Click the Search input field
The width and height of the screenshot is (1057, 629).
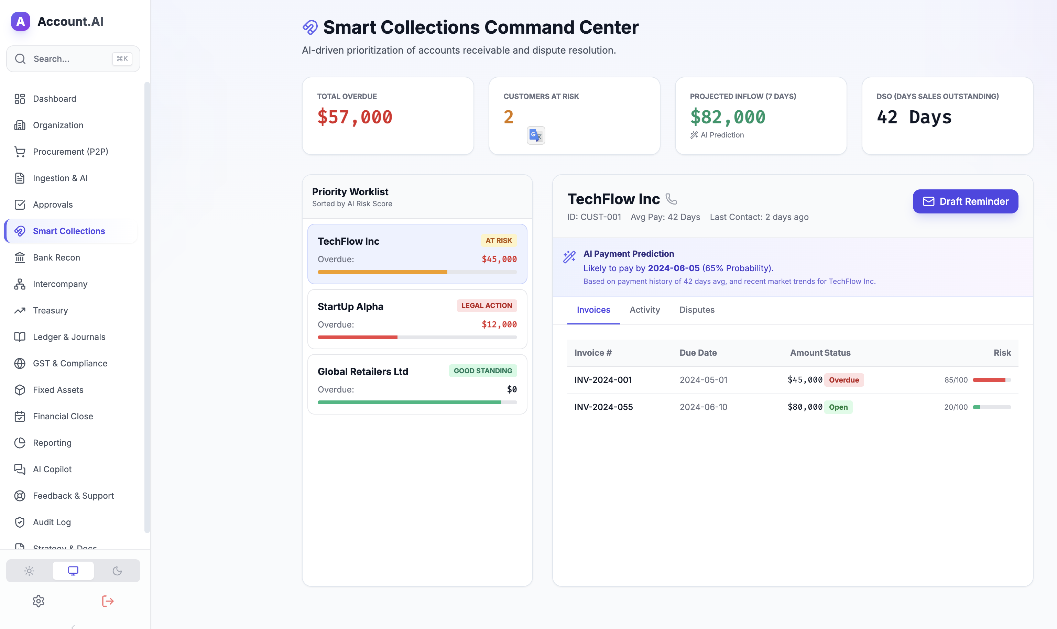pyautogui.click(x=70, y=59)
